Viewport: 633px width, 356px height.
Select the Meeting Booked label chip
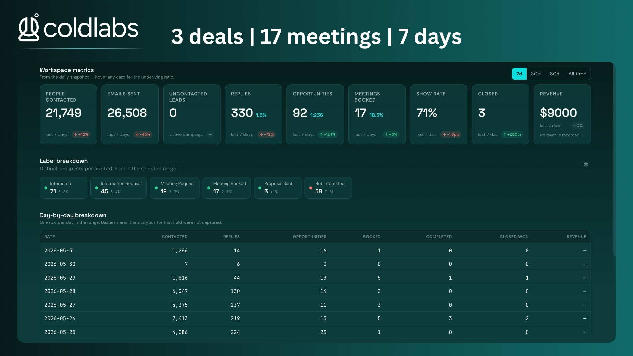(x=227, y=188)
